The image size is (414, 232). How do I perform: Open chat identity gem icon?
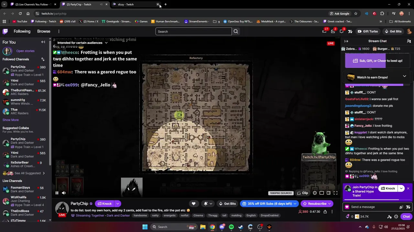pos(347,207)
